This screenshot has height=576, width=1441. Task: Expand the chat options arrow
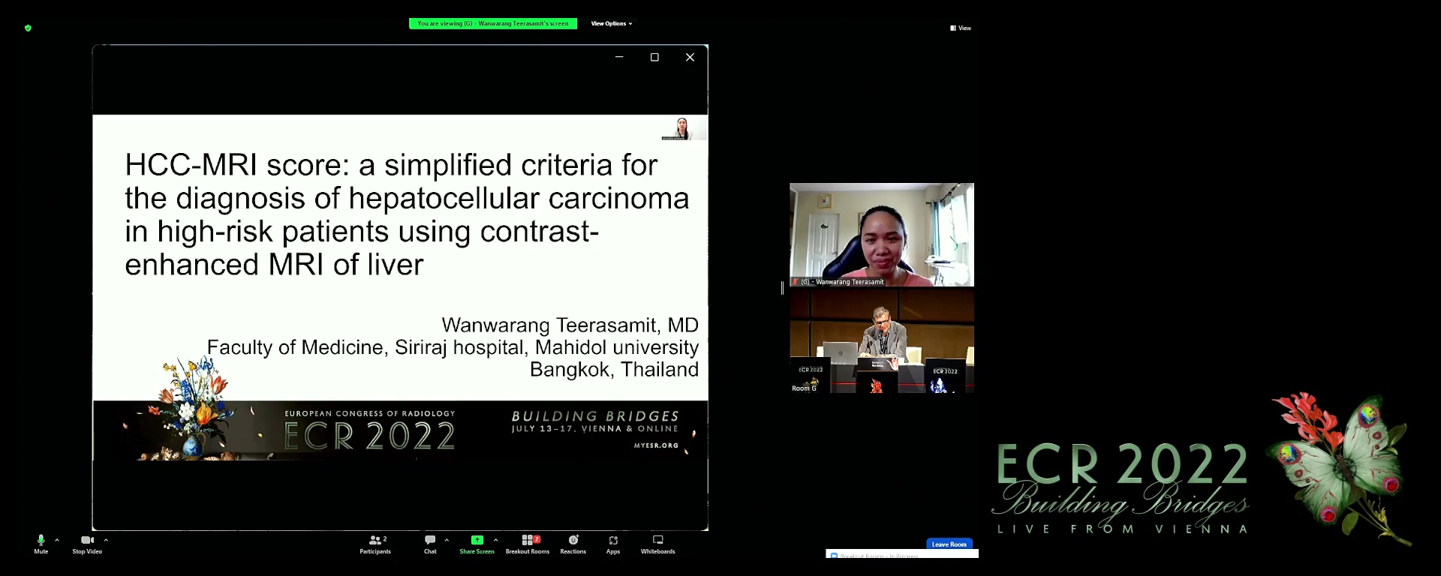(447, 540)
